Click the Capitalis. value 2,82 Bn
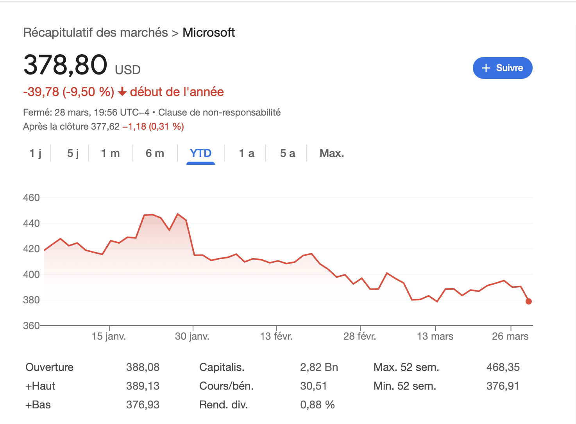The image size is (576, 424). pyautogui.click(x=319, y=367)
